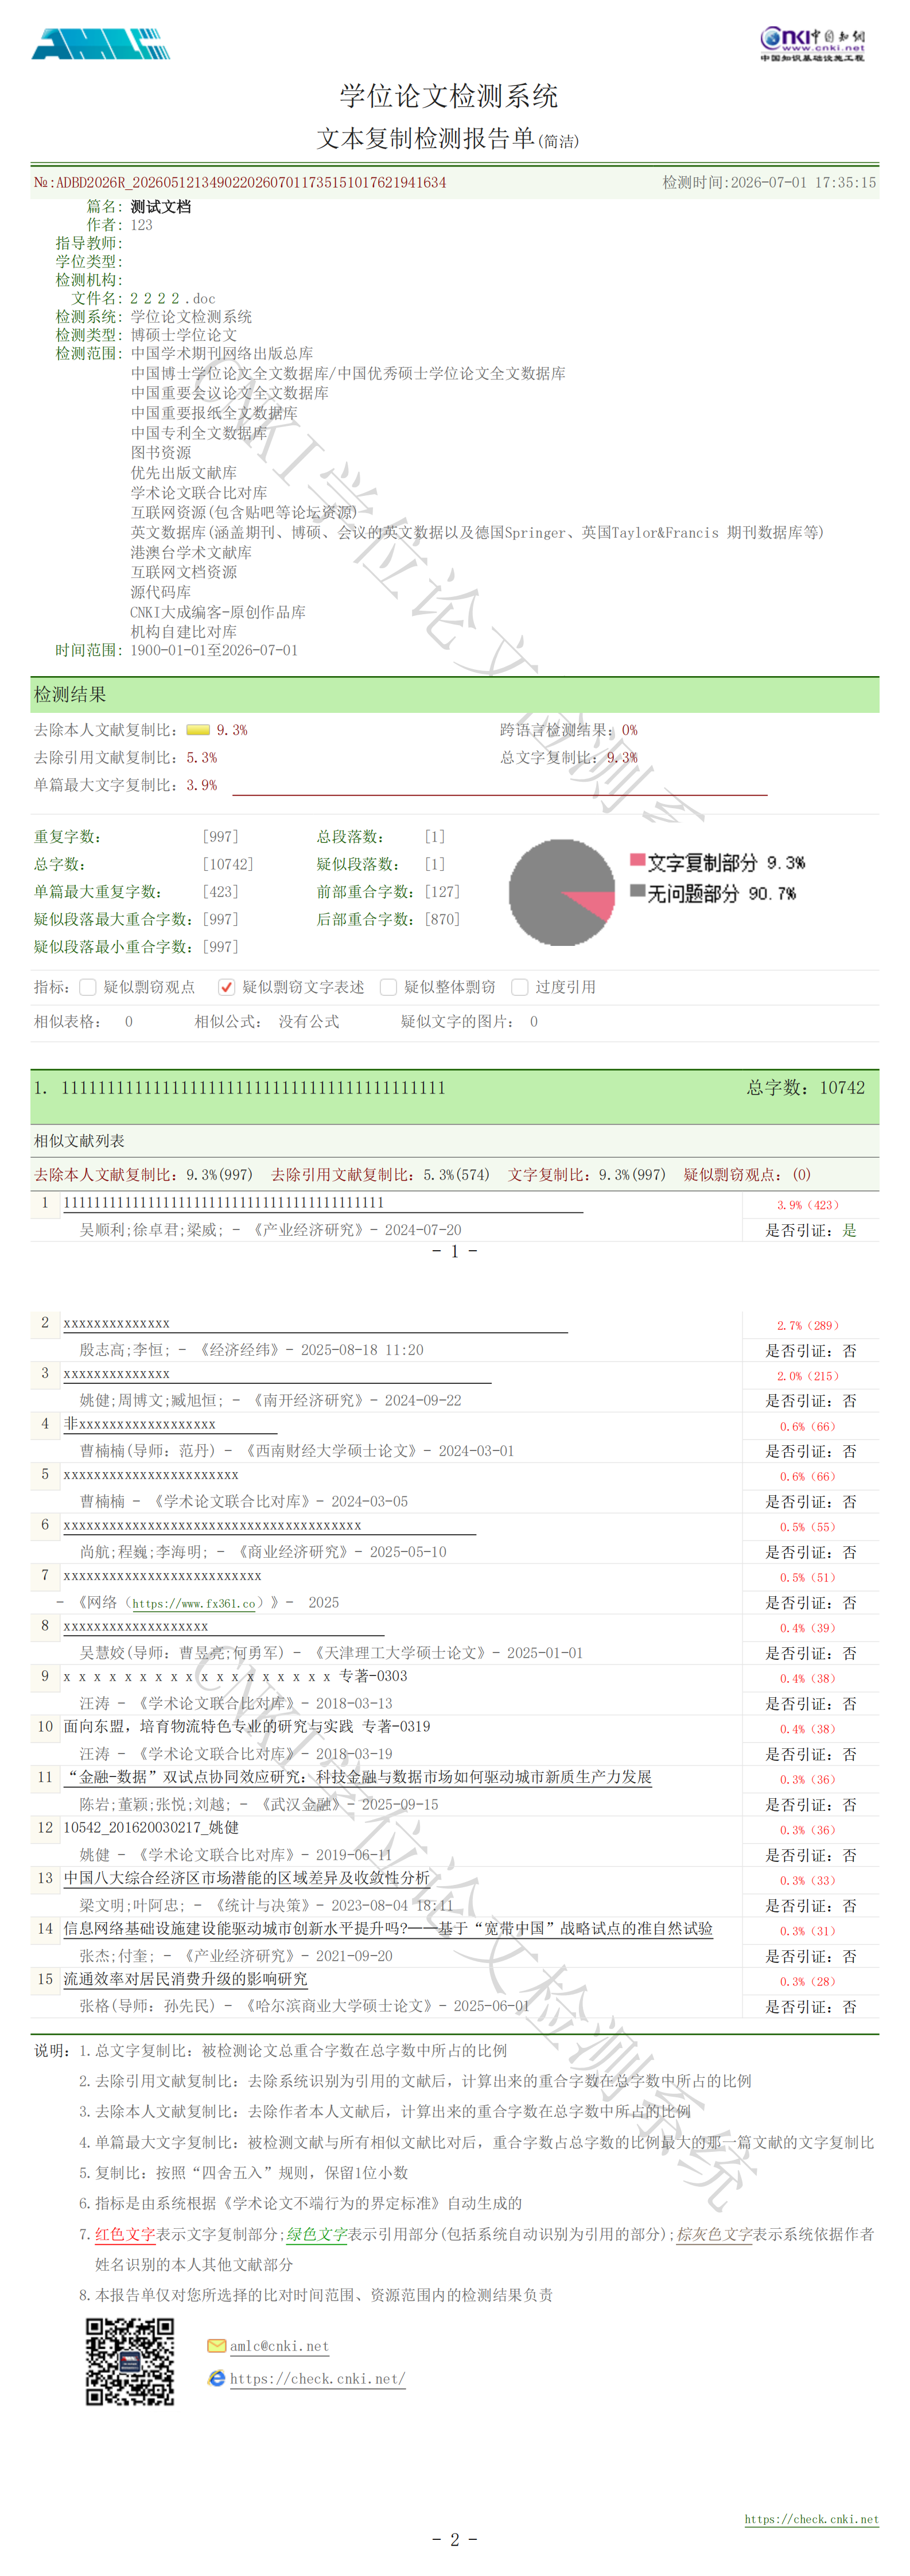The image size is (910, 2576).
Task: Open document 6 title by 尚航
Action: pyautogui.click(x=212, y=1525)
